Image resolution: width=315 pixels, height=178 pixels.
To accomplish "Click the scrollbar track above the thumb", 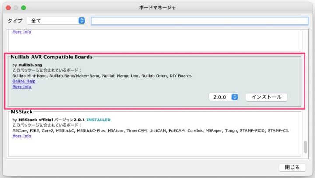I will (305, 87).
